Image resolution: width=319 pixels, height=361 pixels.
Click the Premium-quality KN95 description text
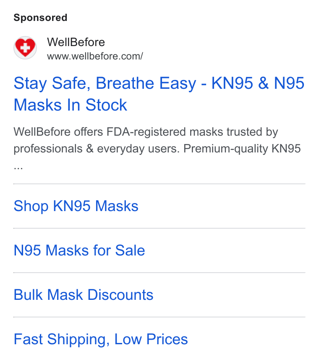242,149
